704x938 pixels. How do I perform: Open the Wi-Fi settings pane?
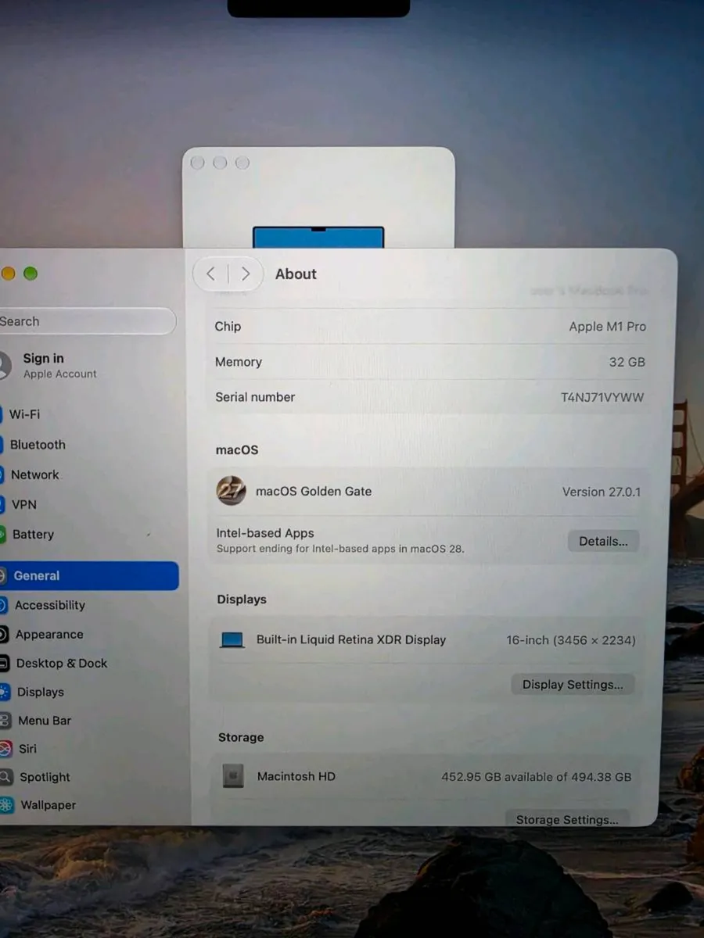[x=25, y=414]
